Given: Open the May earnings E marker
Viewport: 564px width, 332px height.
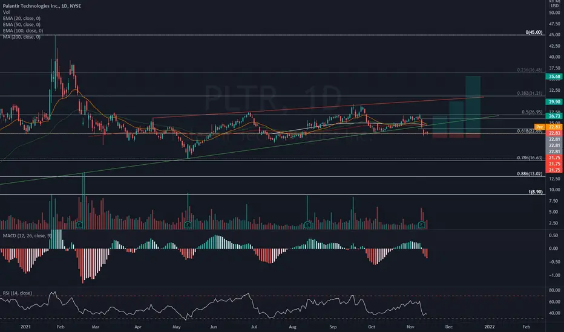Looking at the screenshot, I should click(x=188, y=225).
